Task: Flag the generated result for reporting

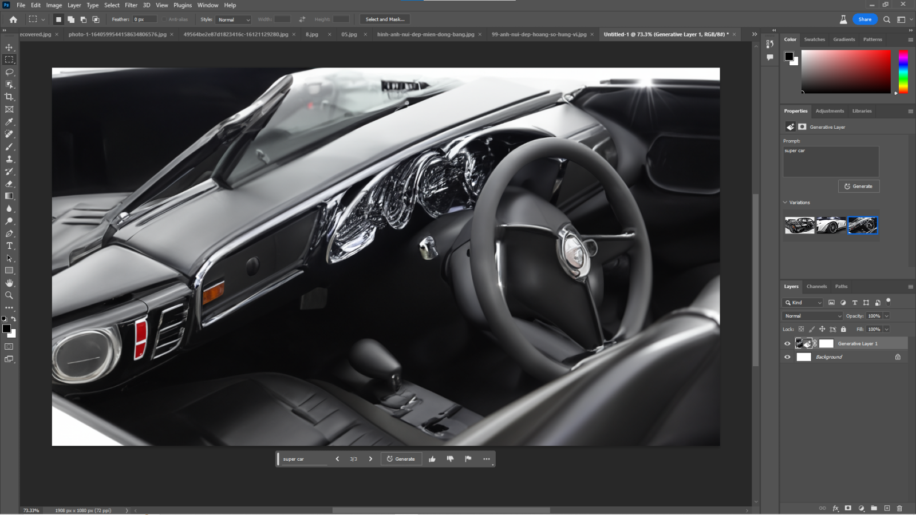Action: click(x=468, y=459)
